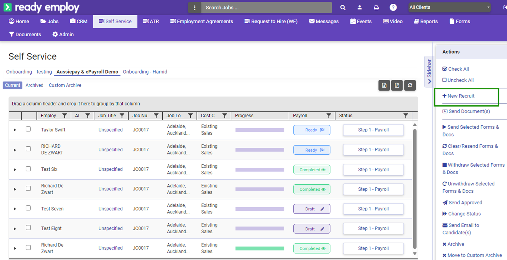Filter the Job Location column
This screenshot has width=507, height=260.
(190, 116)
